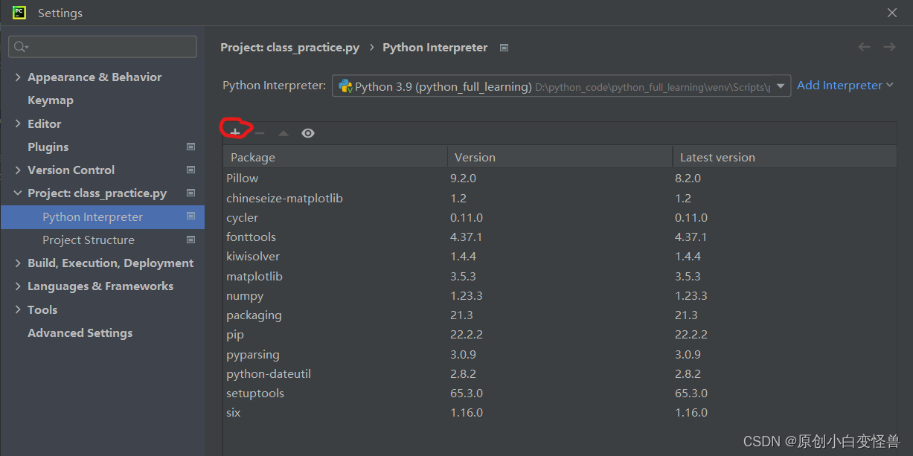
Task: Expand Appearance & Behavior section
Action: coord(18,77)
